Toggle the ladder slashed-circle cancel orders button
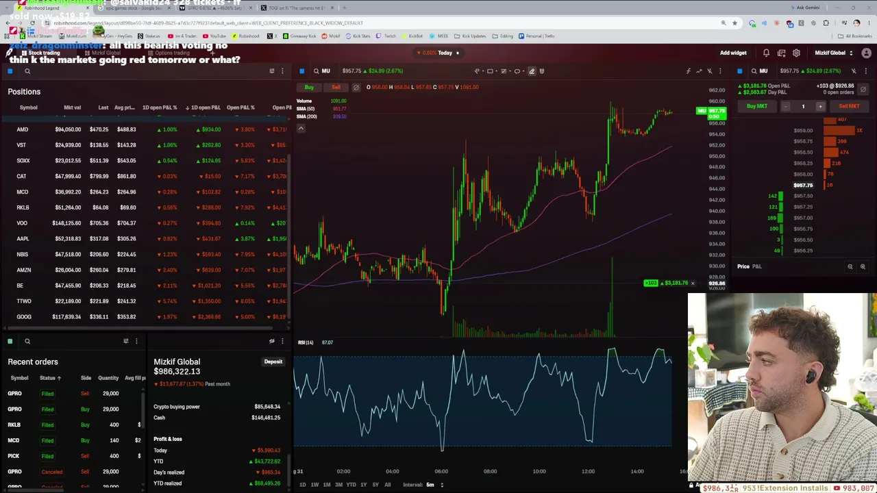 863,89
